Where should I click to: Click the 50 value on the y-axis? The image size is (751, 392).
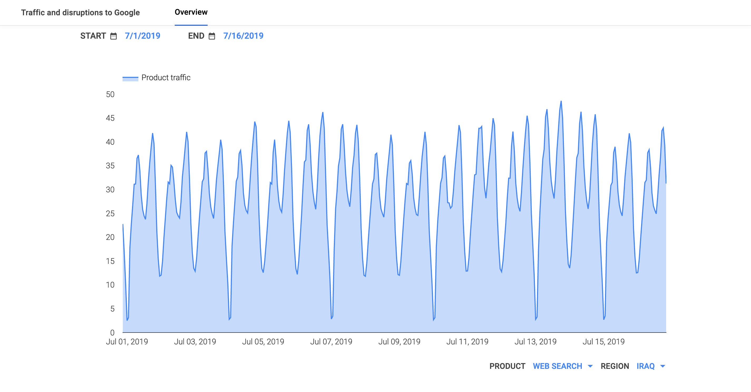[x=110, y=94]
